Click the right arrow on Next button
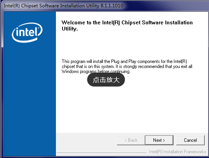This screenshot has width=209, height=158. tap(164, 140)
